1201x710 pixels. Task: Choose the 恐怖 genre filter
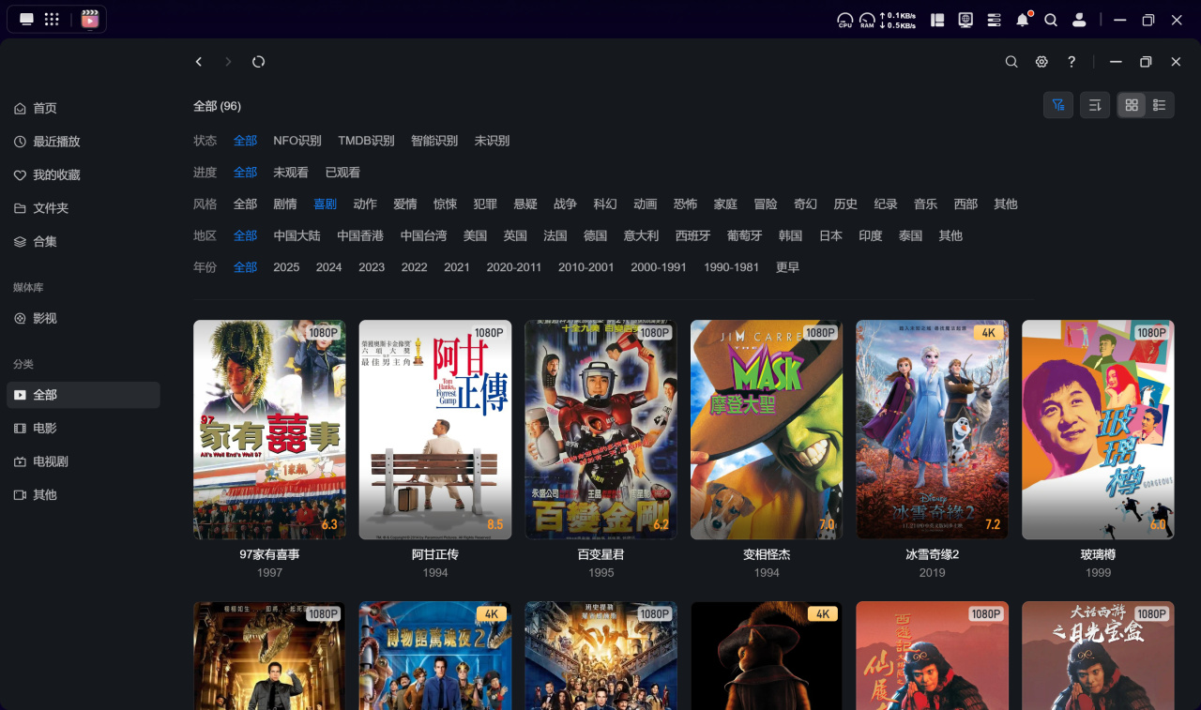[685, 204]
